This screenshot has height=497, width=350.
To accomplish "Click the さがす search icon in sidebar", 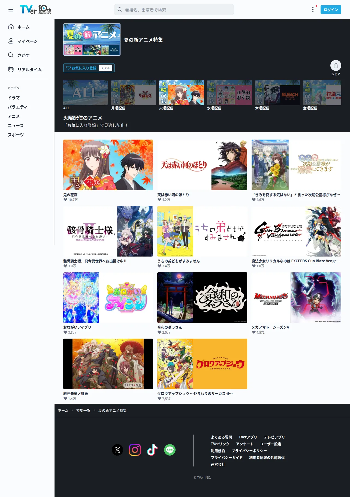I will click(11, 55).
